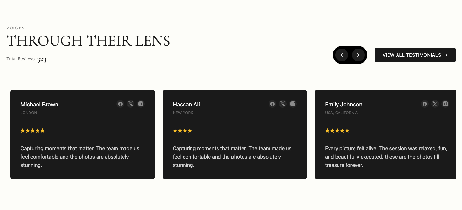This screenshot has width=462, height=210.
Task: Advance to next testimonial with right chevron
Action: click(358, 55)
